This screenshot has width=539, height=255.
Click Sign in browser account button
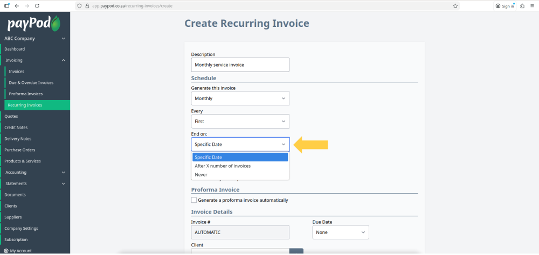(505, 6)
